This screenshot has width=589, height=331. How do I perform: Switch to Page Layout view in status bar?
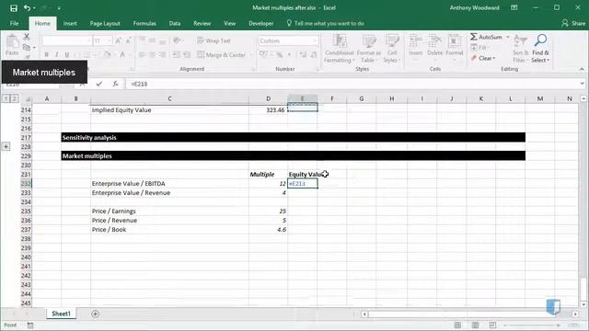tap(475, 325)
